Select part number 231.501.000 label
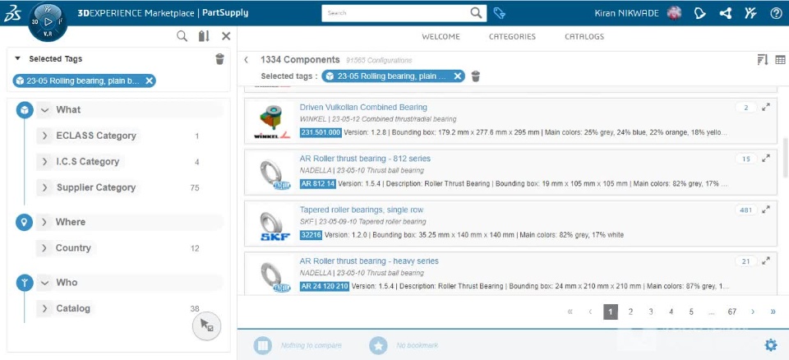The height and width of the screenshot is (360, 789). [x=321, y=132]
